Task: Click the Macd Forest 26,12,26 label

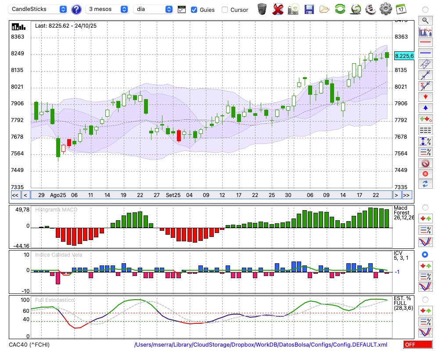Action: 404,212
